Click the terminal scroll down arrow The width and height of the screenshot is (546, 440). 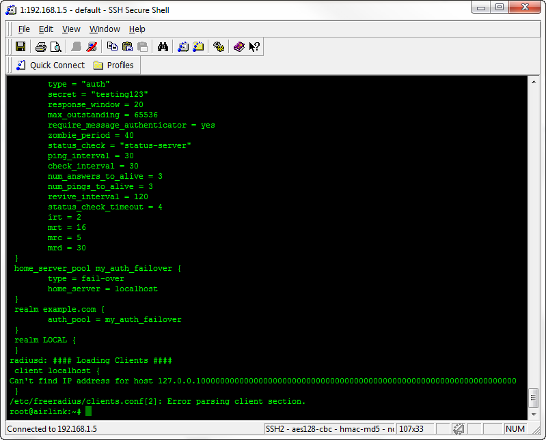point(534,414)
